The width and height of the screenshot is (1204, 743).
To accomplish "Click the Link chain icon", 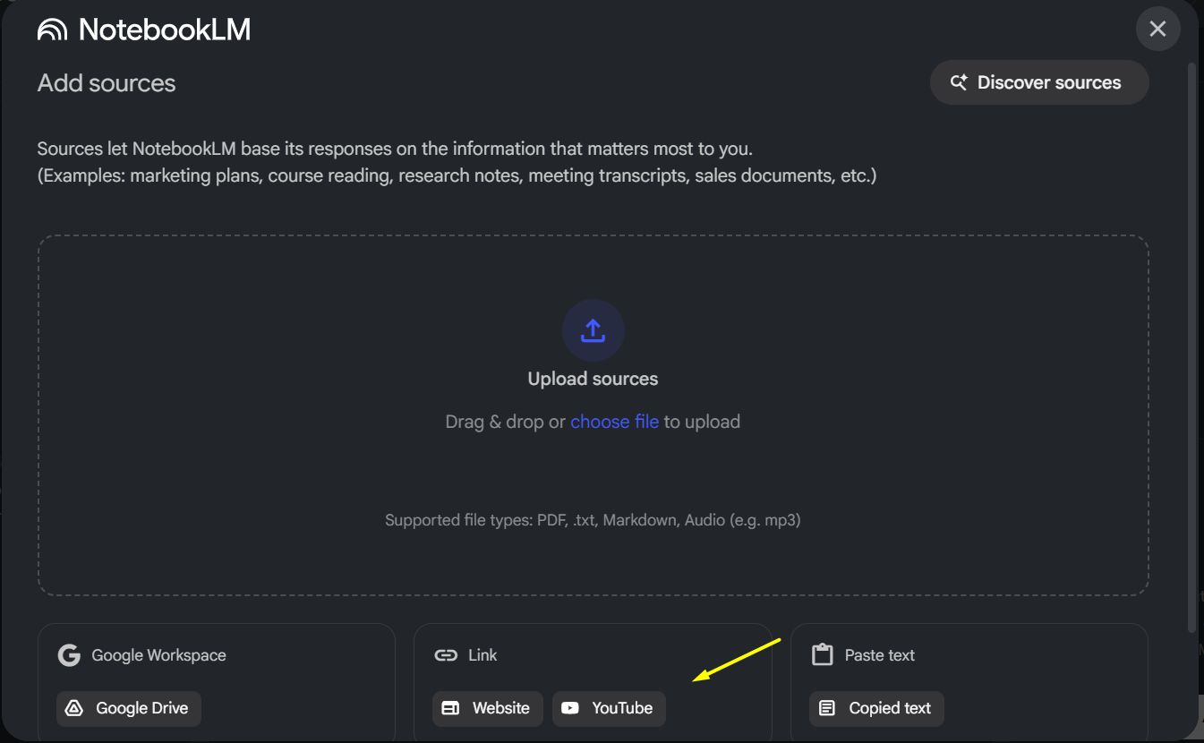I will tap(445, 655).
